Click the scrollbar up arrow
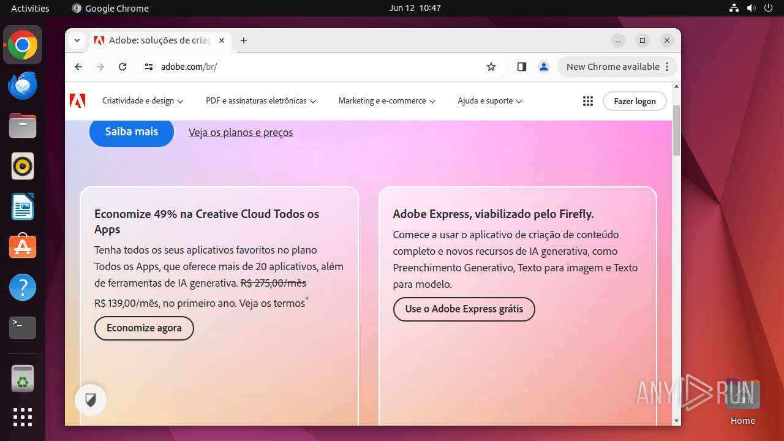Image resolution: width=784 pixels, height=441 pixels. click(x=677, y=86)
